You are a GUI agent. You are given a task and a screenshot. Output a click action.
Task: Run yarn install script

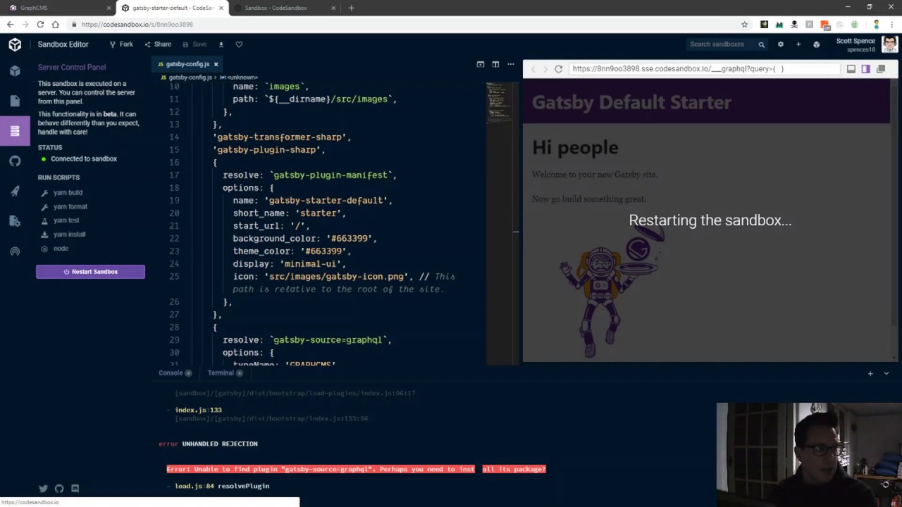click(69, 234)
